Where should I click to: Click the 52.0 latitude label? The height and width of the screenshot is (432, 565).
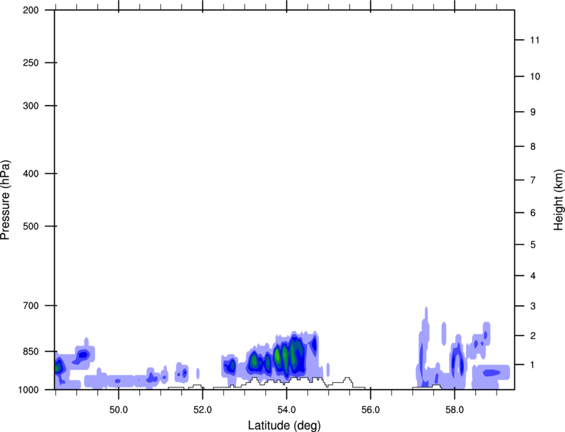tap(203, 410)
